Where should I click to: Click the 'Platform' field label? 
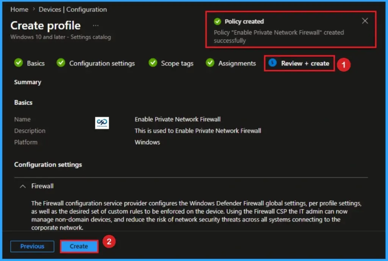[x=26, y=142]
